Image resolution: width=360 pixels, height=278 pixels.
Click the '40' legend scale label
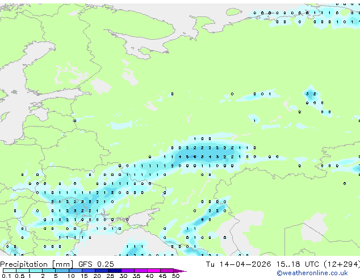[149, 276]
